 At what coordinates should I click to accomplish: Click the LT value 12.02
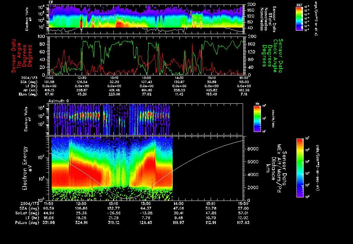[x=243, y=218]
